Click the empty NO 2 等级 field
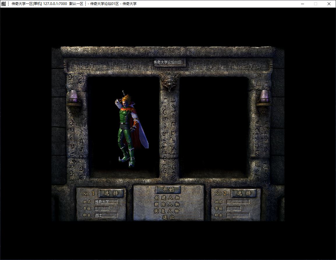This screenshot has height=260, width=336. pos(234,208)
